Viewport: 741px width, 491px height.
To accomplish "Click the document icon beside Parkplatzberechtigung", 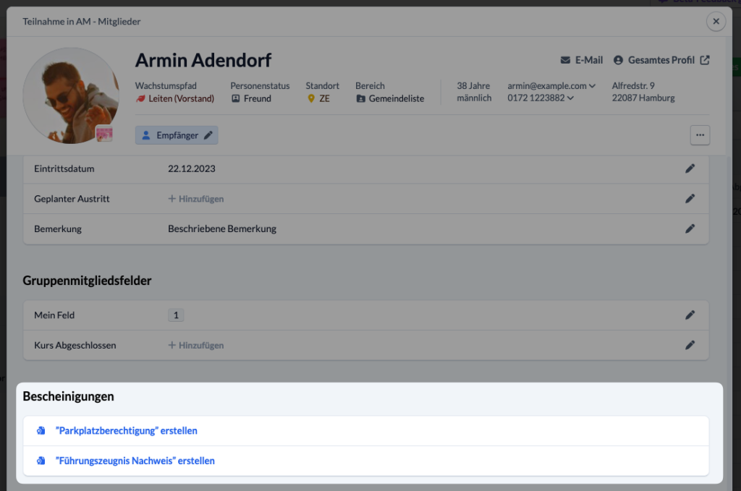I will [41, 430].
